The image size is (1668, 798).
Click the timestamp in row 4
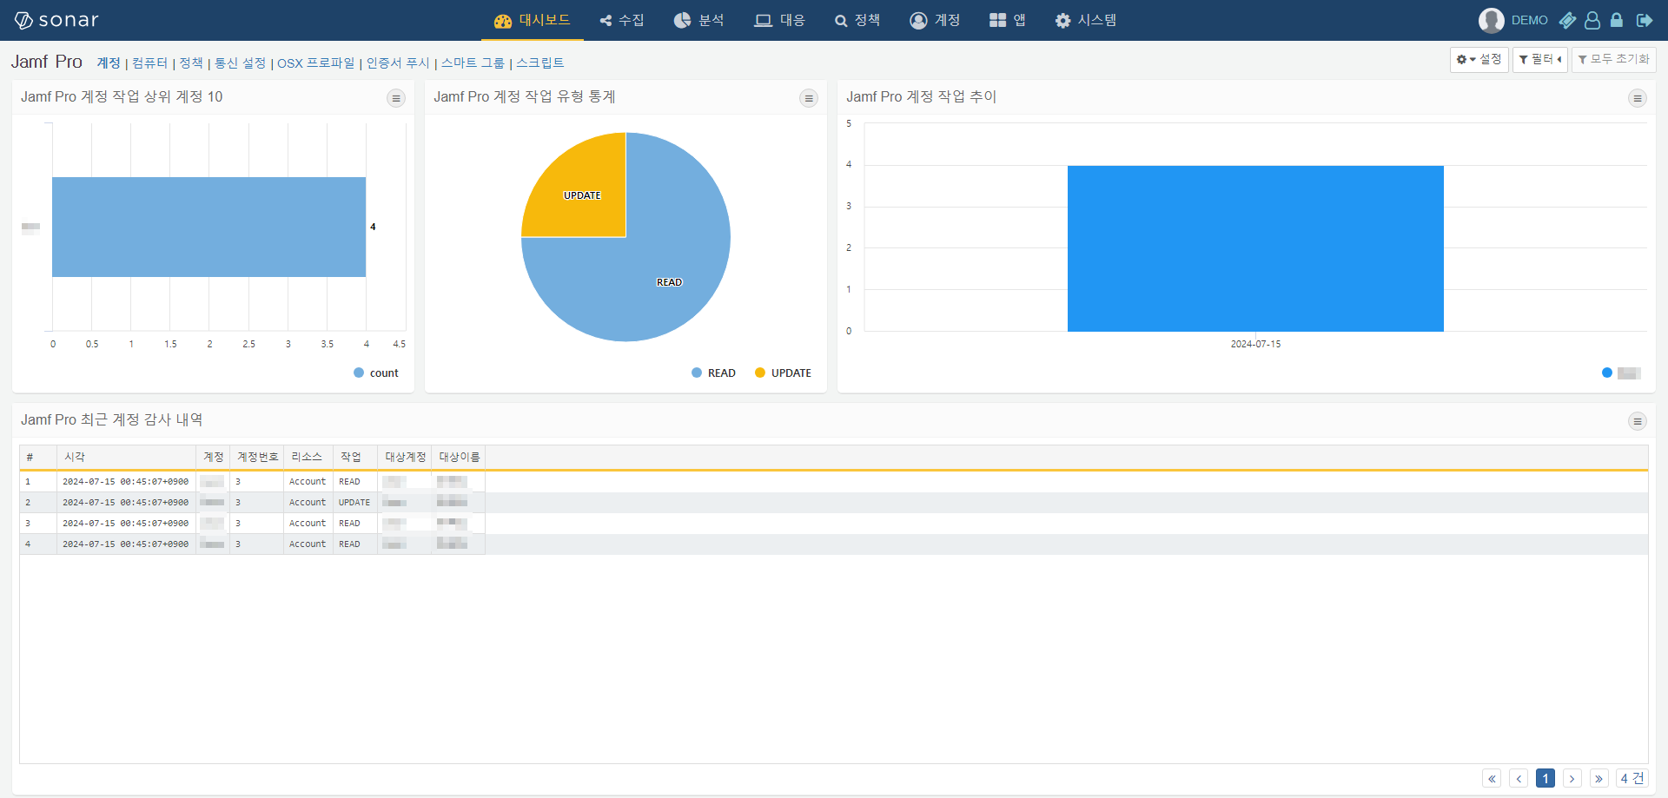coord(126,544)
